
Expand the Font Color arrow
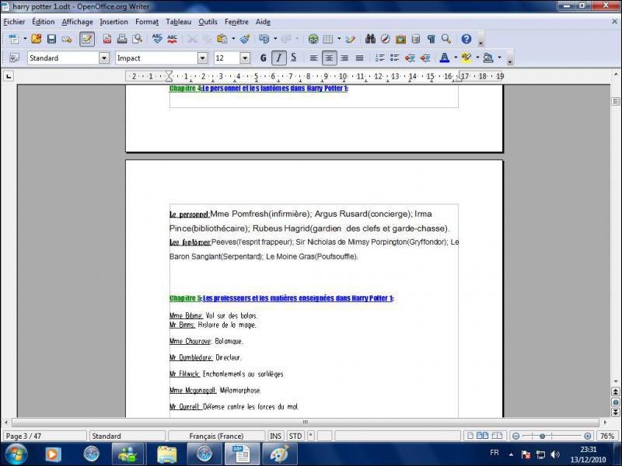(x=456, y=57)
